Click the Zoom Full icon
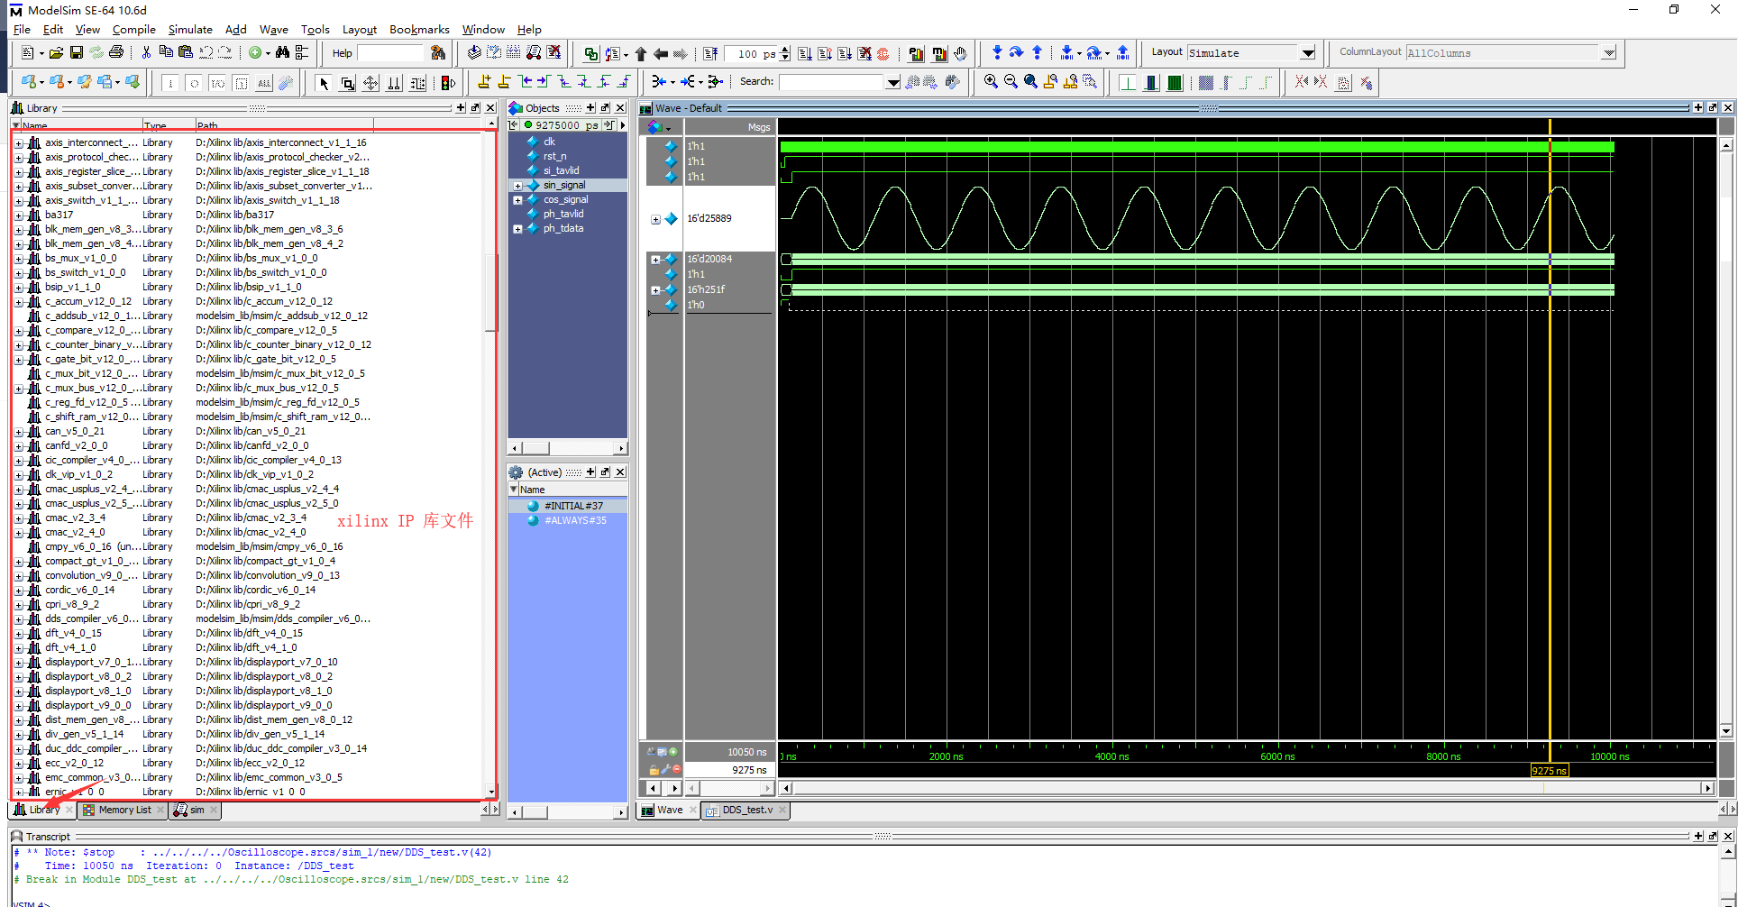 [1029, 82]
